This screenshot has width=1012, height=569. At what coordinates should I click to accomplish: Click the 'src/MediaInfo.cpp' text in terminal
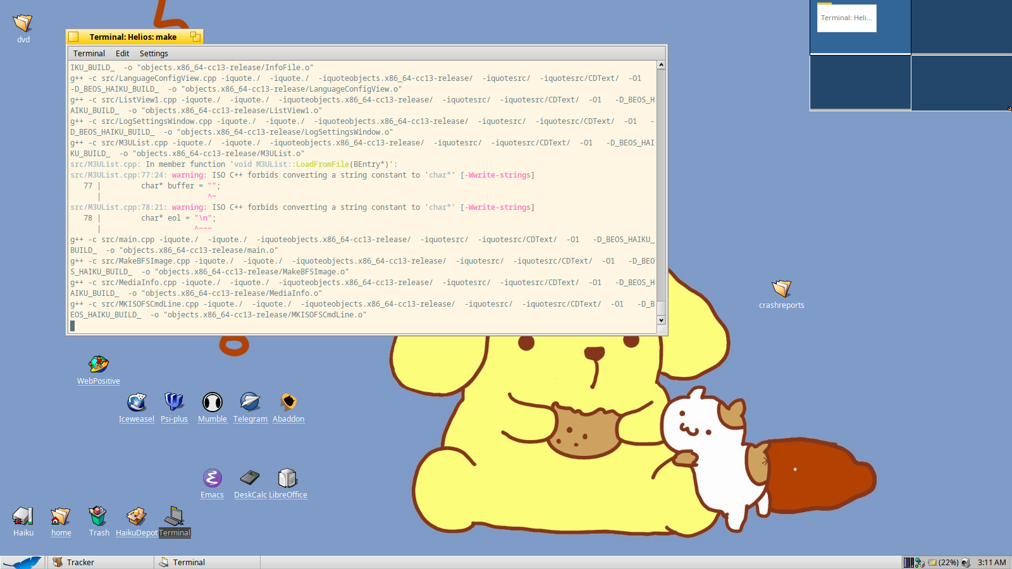(x=139, y=283)
